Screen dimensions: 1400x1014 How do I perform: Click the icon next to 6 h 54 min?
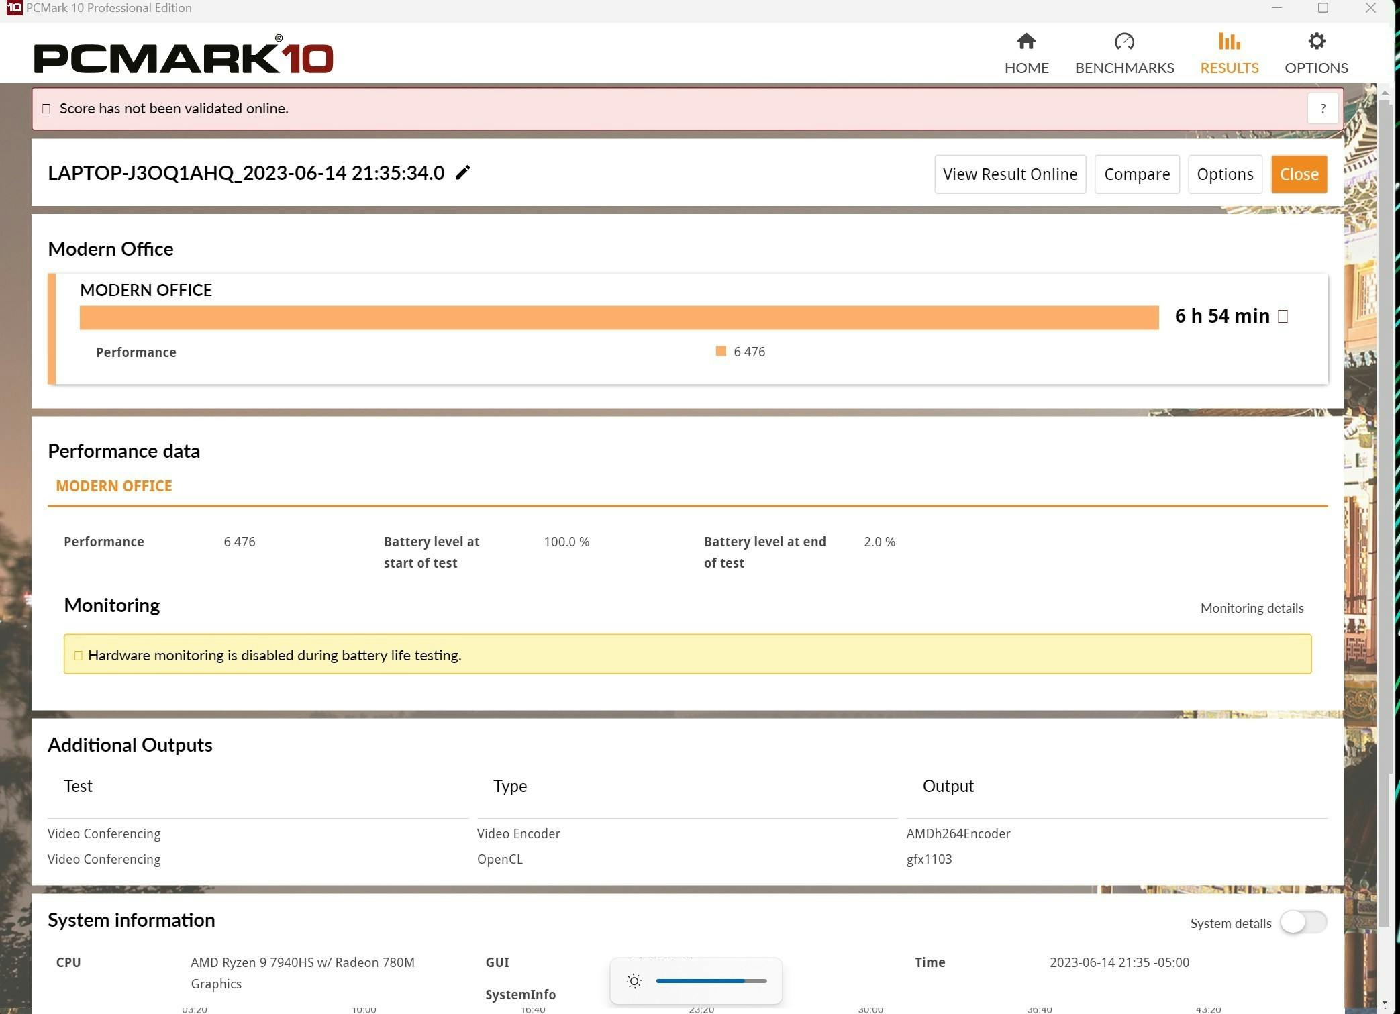point(1283,316)
